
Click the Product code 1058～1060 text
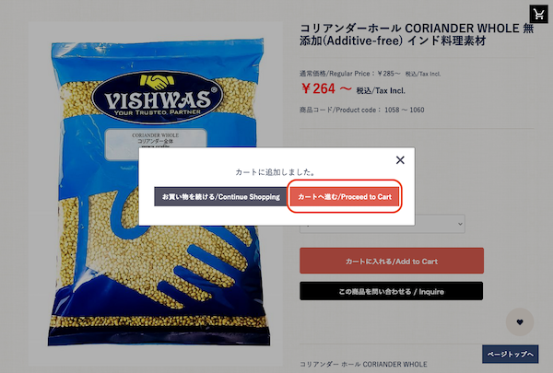tap(362, 110)
